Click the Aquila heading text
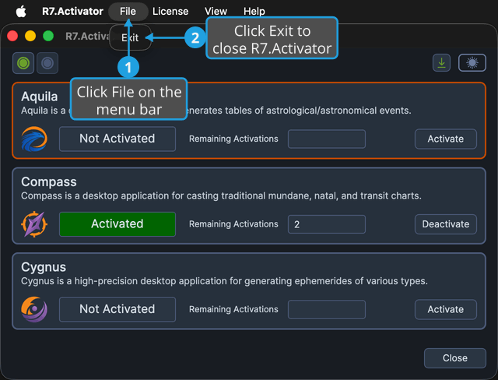Viewport: 498px width, 380px height. 40,97
